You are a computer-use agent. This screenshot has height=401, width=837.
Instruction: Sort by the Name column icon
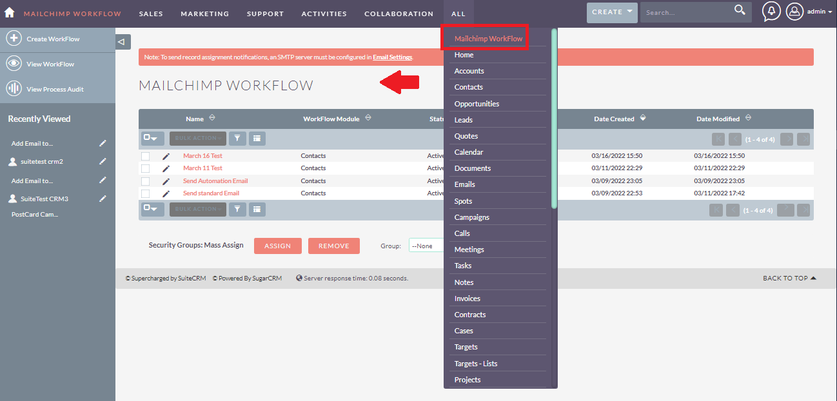(212, 118)
